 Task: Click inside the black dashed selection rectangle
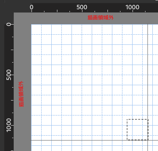click(x=137, y=130)
